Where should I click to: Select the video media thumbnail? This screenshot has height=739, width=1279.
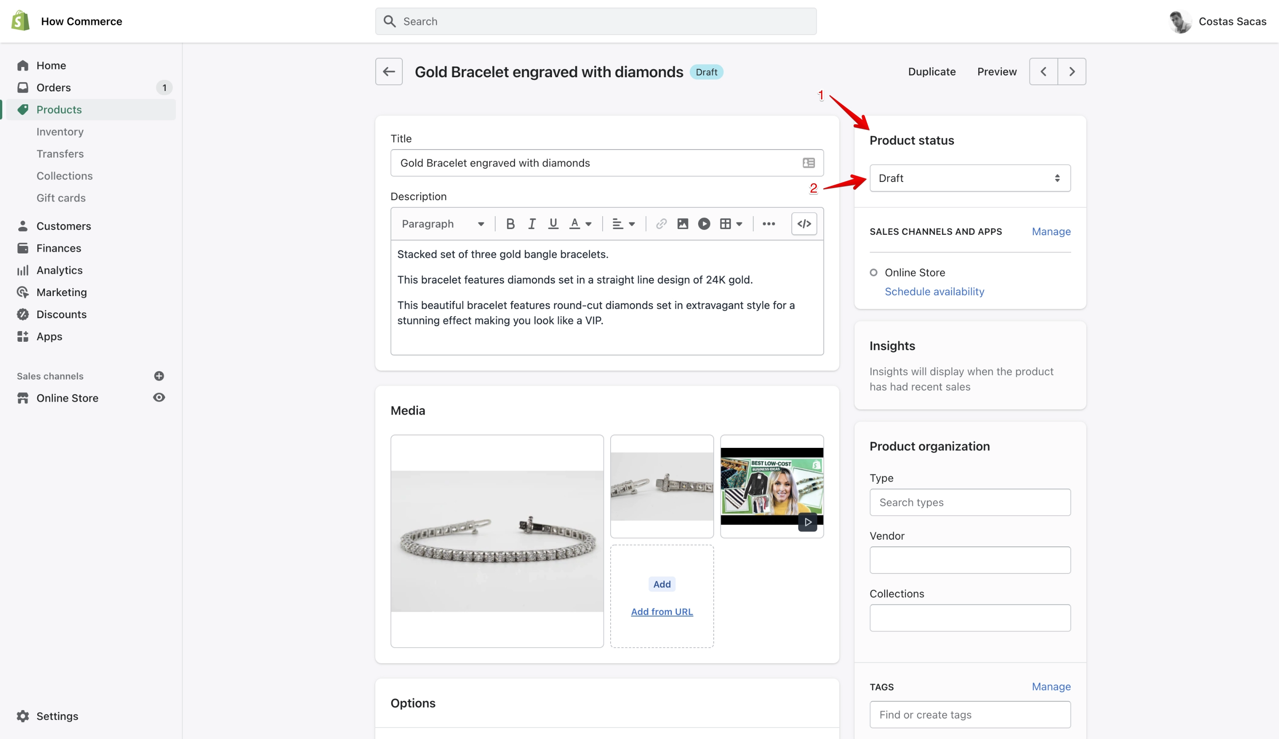pyautogui.click(x=771, y=486)
